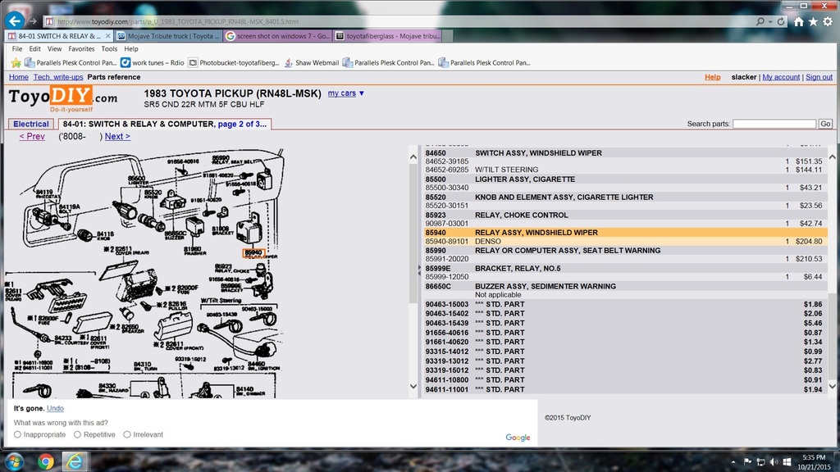Switch to the Mojave Tribute truck tab
This screenshot has width=840, height=472.
pyautogui.click(x=168, y=36)
